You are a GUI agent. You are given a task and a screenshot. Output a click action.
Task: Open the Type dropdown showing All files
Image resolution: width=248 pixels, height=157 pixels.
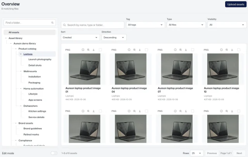pyautogui.click(x=186, y=25)
